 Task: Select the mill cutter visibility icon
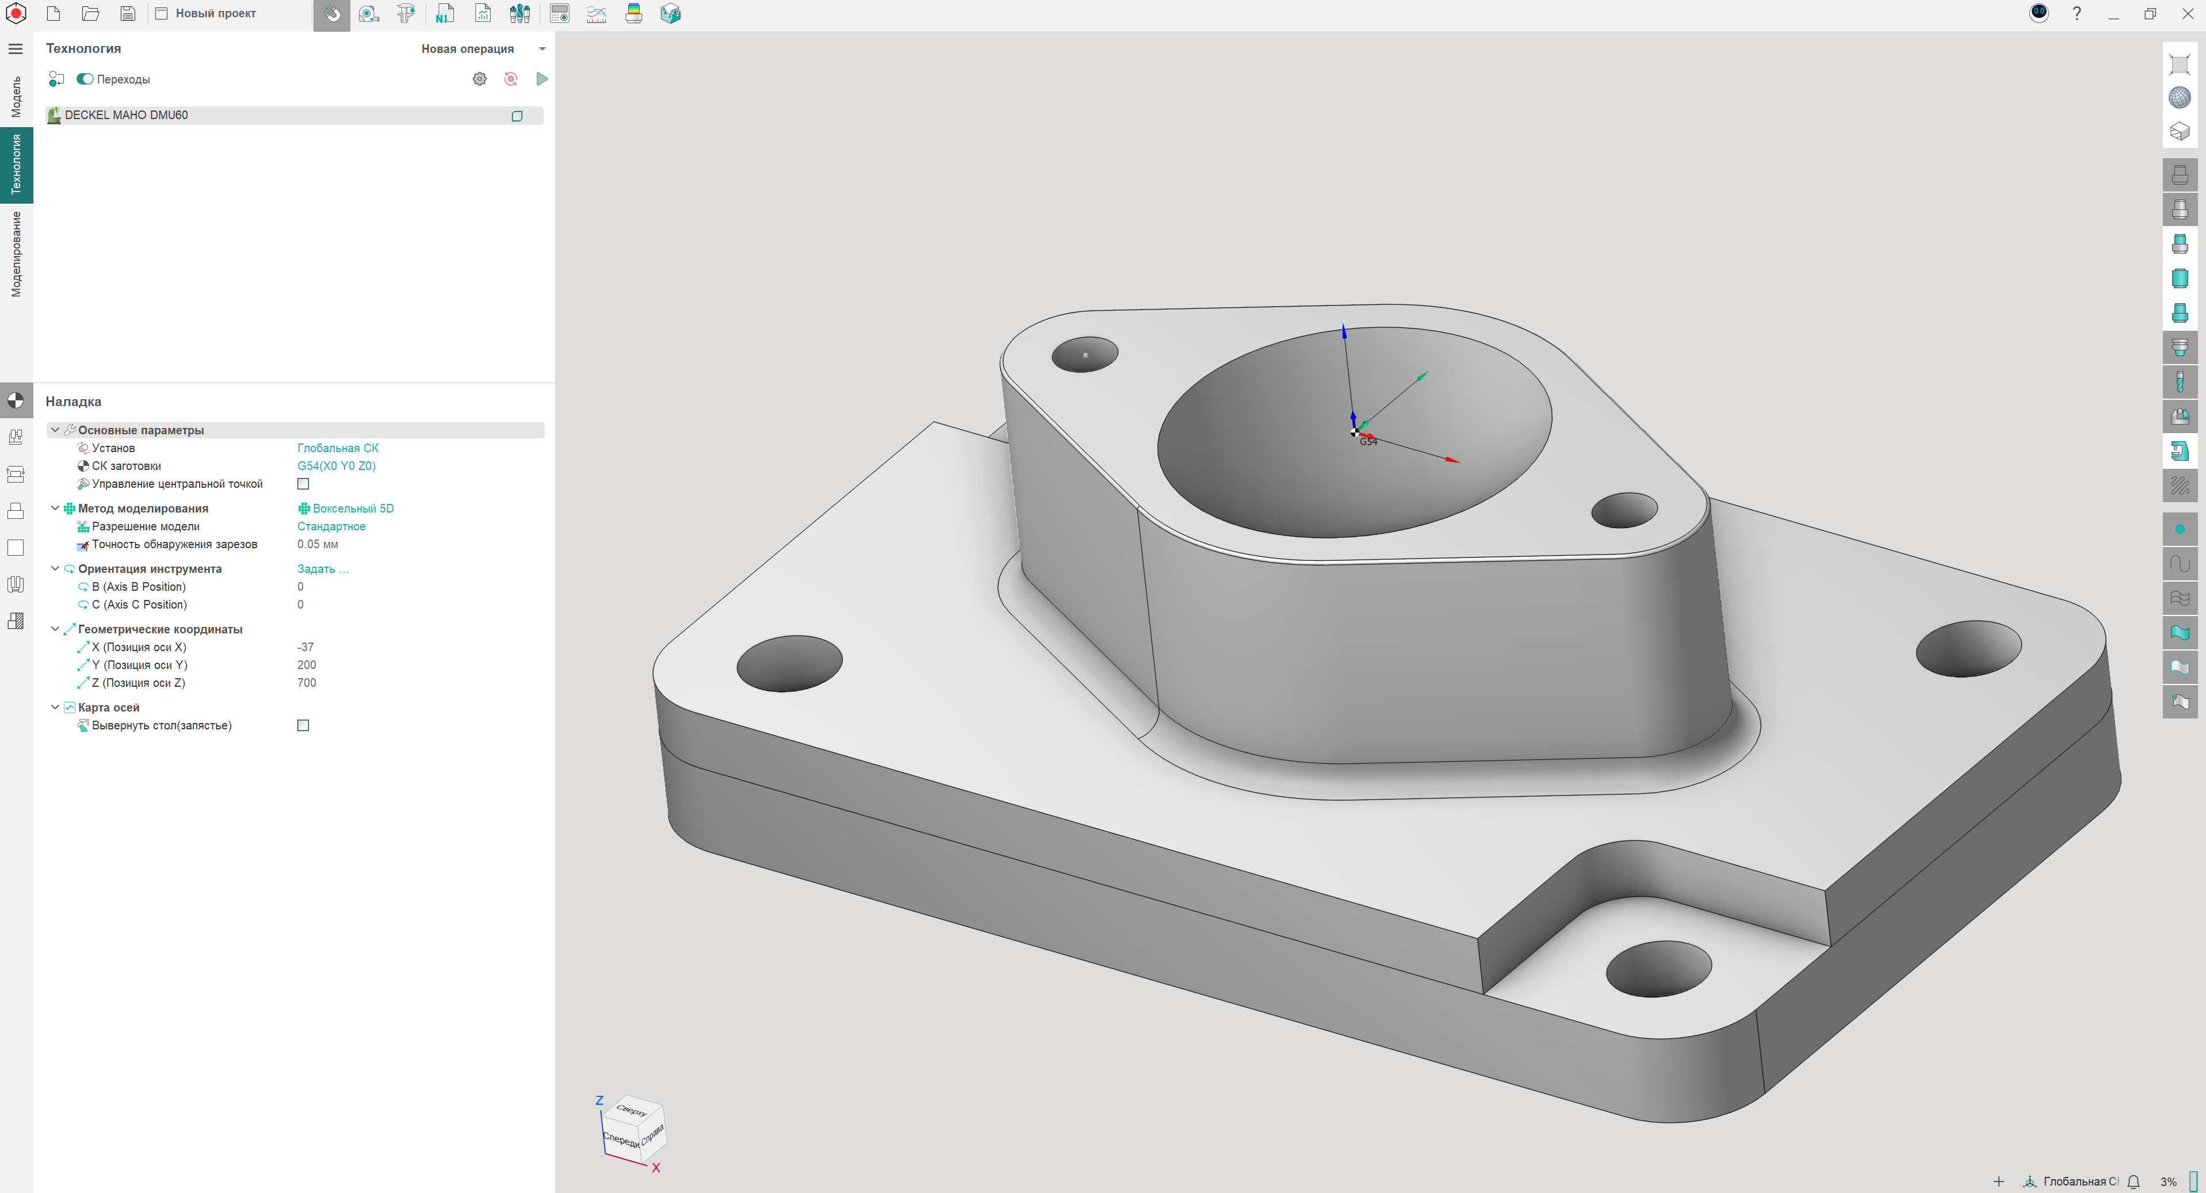(x=2180, y=382)
